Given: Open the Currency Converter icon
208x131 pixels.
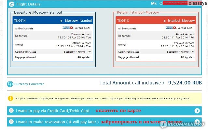Looking at the screenshot, I should [x=10, y=84].
